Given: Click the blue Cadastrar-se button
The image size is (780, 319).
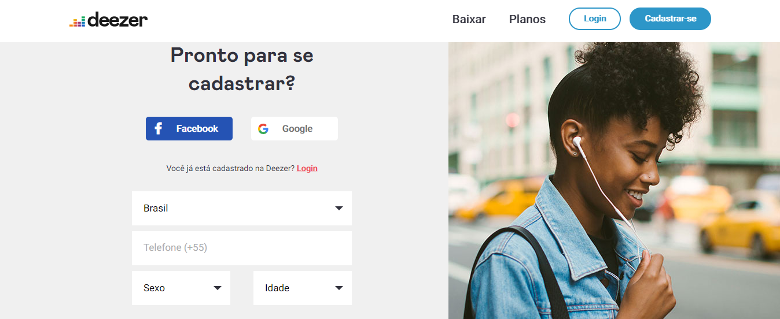Looking at the screenshot, I should 670,18.
